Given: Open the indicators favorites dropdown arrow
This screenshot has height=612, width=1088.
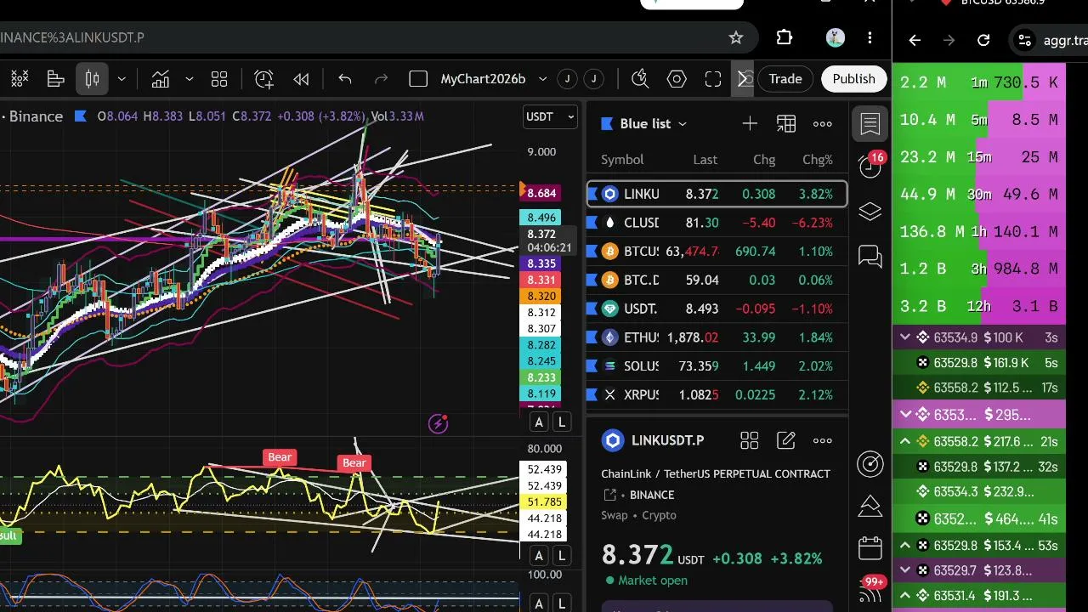Looking at the screenshot, I should pyautogui.click(x=190, y=79).
